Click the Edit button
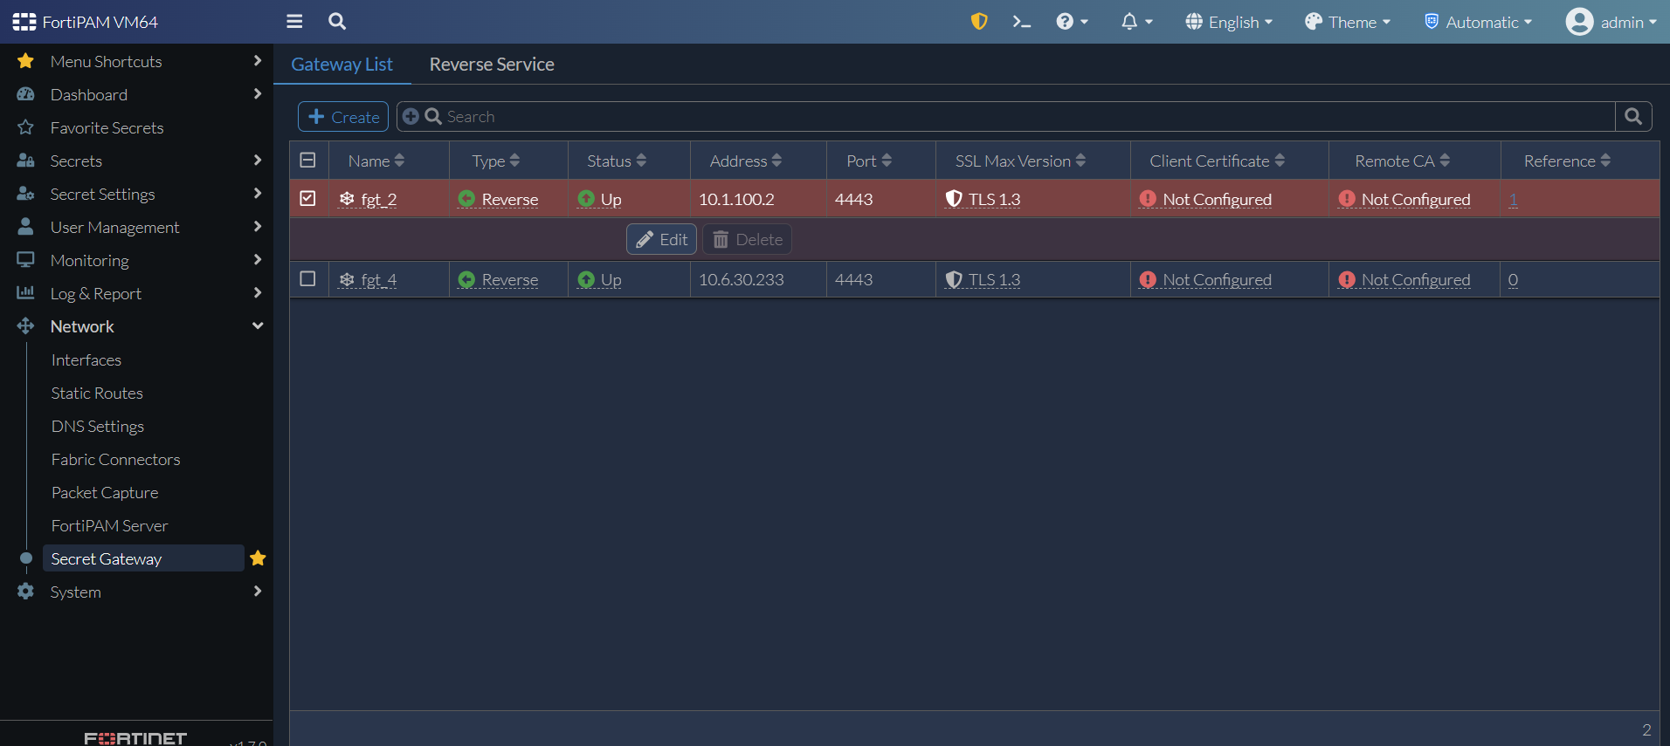1670x746 pixels. tap(661, 239)
